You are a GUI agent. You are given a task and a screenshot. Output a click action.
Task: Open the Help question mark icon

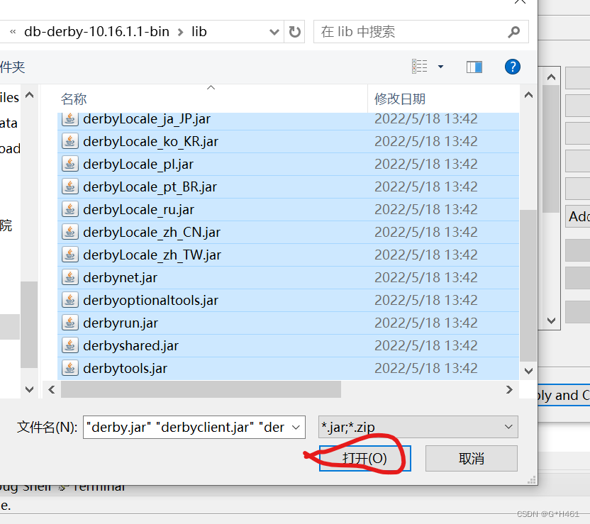coord(511,66)
